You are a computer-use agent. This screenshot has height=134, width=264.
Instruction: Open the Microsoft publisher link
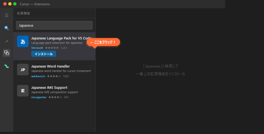pyautogui.click(x=37, y=48)
